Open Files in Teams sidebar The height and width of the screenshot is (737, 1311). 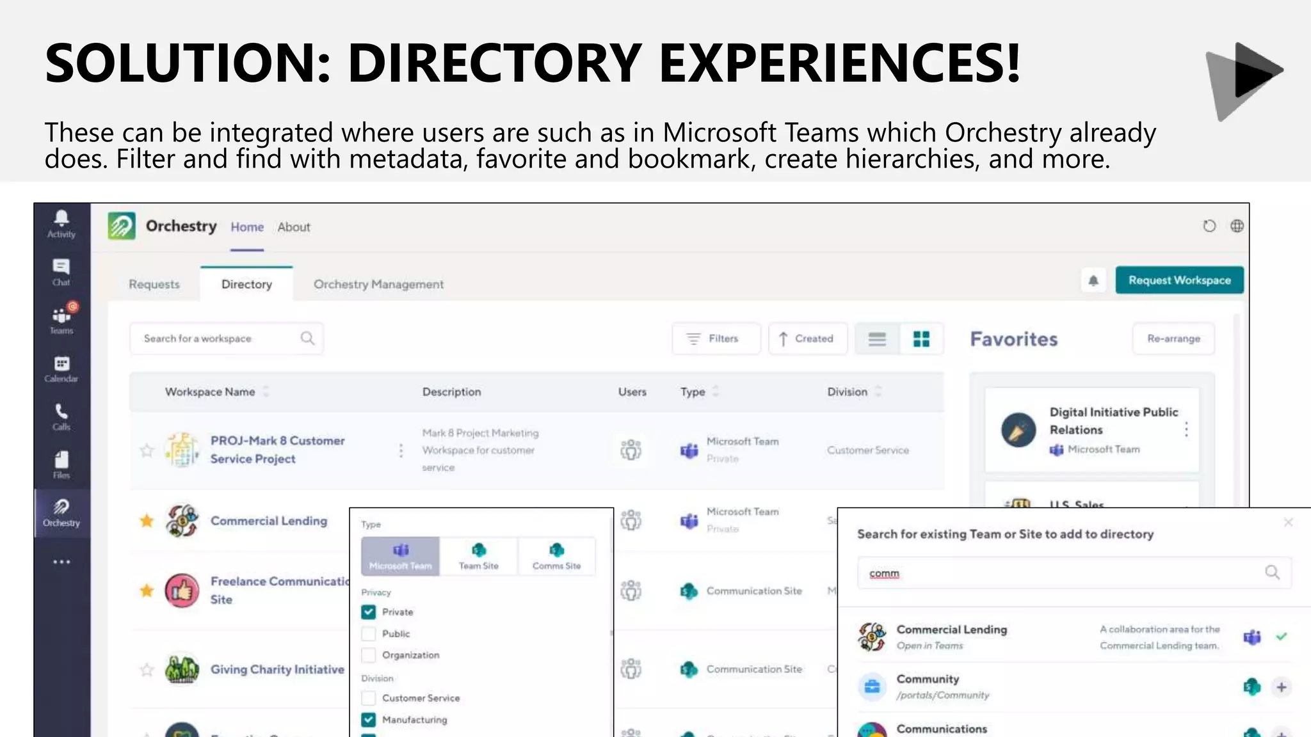[x=61, y=465]
